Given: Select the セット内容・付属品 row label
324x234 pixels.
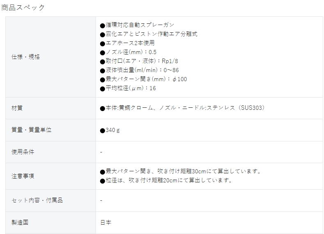Looking at the screenshot, I should click(x=37, y=200).
